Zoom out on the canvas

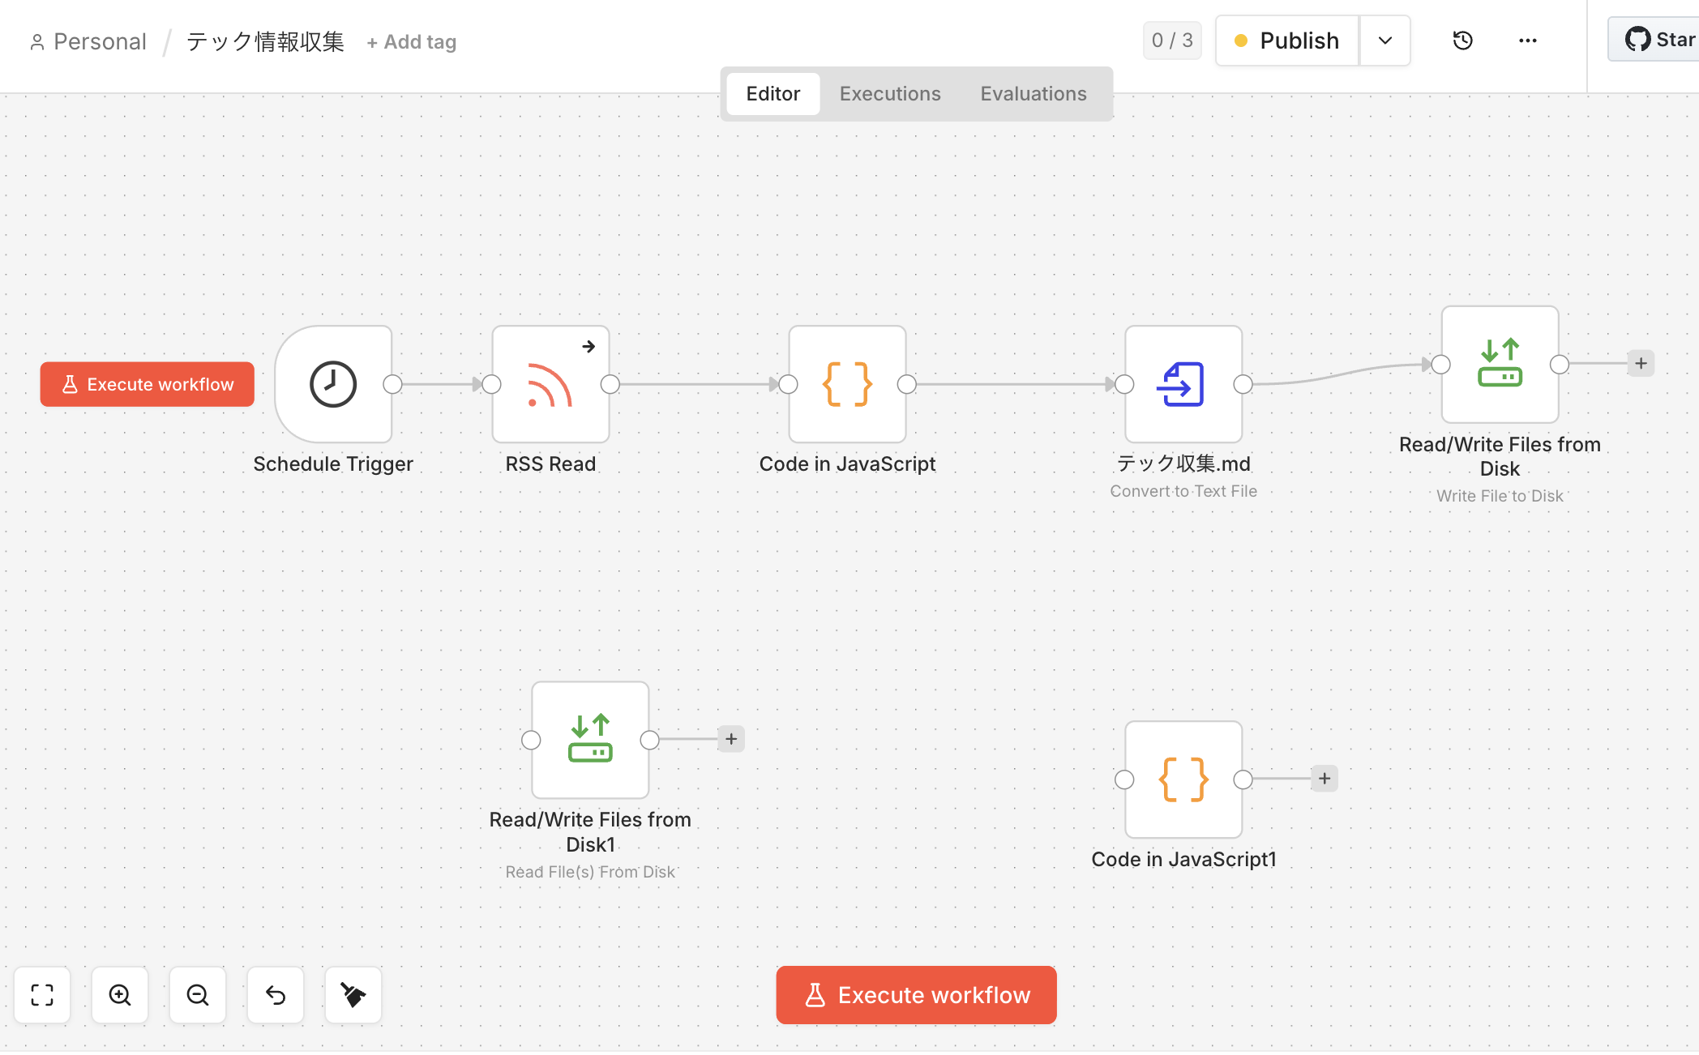click(198, 994)
